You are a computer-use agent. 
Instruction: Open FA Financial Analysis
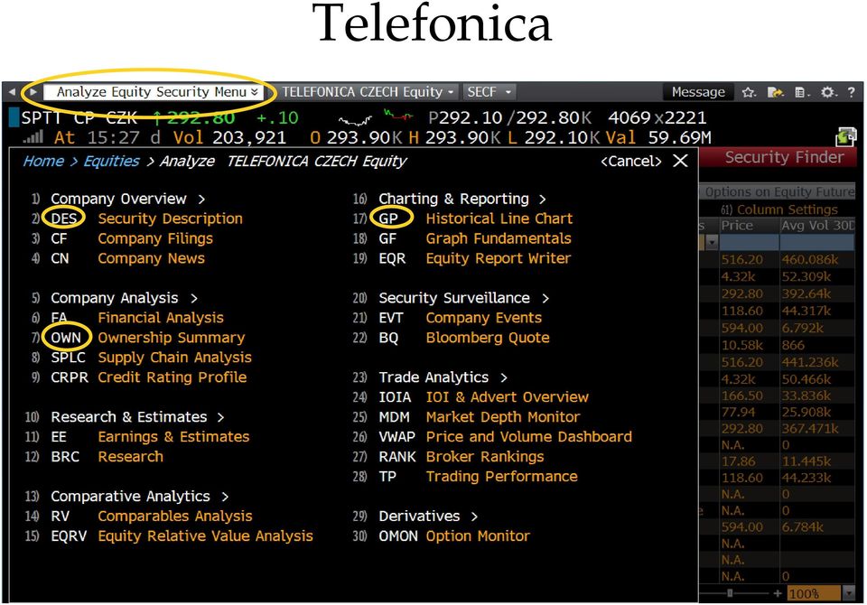[137, 318]
